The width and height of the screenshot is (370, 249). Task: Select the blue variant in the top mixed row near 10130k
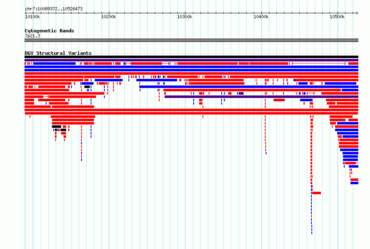54,63
